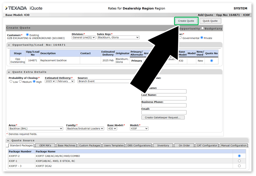This screenshot has width=256, height=176.
Task: Click the Business Phone input field
Action: pos(164,105)
